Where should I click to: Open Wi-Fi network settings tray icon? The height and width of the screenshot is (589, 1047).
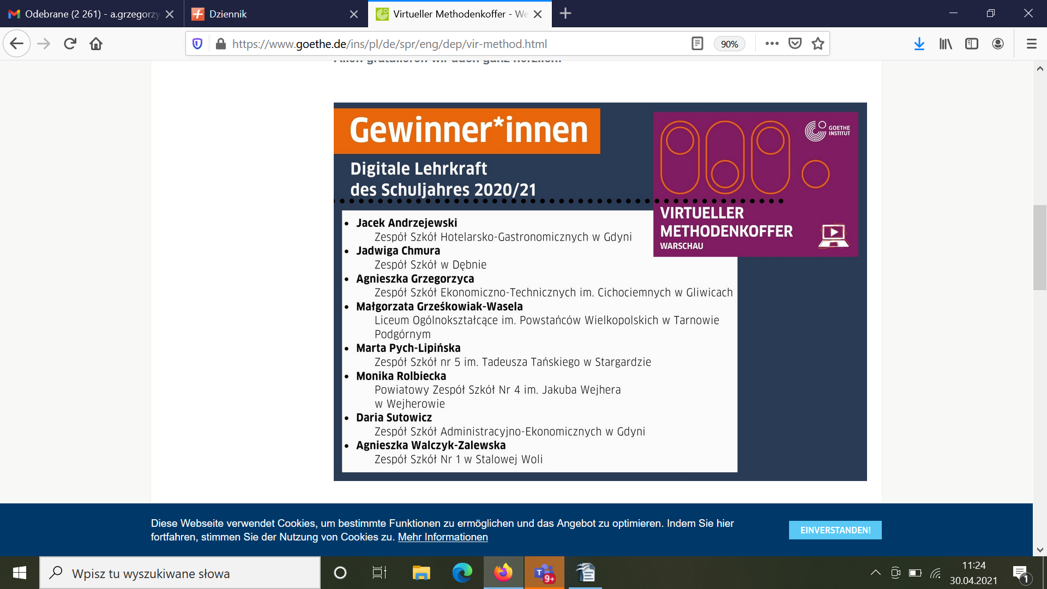[936, 573]
